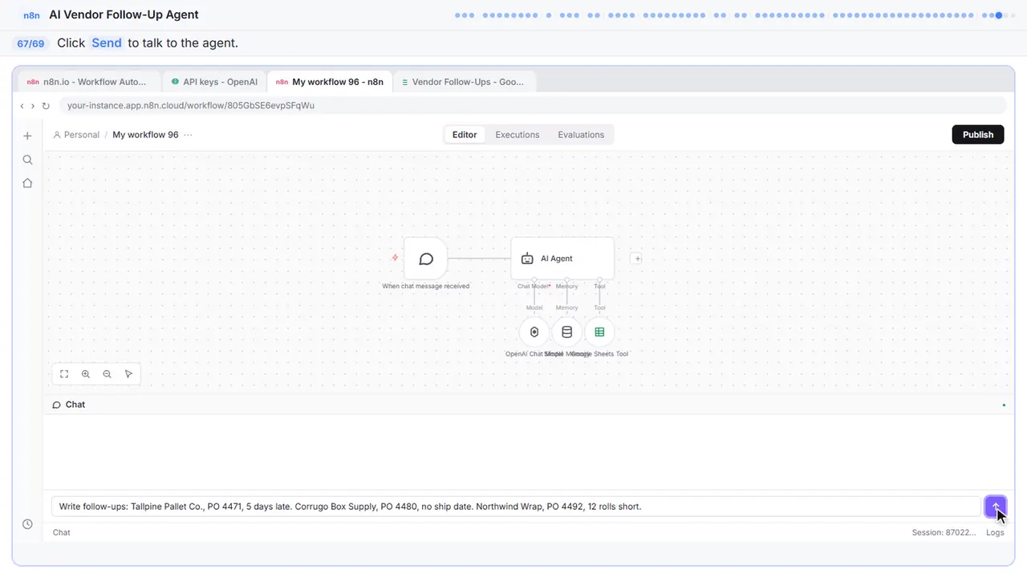
Task: Zoom out on the workflow canvas
Action: click(107, 374)
